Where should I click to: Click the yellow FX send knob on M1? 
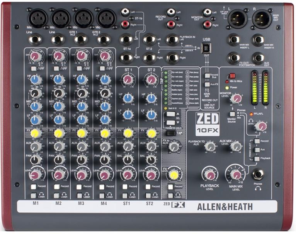pyautogui.click(x=36, y=133)
